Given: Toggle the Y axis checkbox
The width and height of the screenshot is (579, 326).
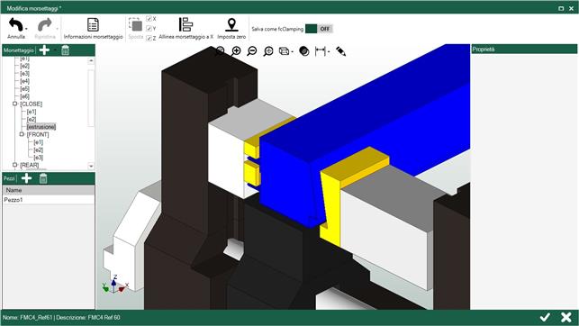Looking at the screenshot, I should (149, 29).
